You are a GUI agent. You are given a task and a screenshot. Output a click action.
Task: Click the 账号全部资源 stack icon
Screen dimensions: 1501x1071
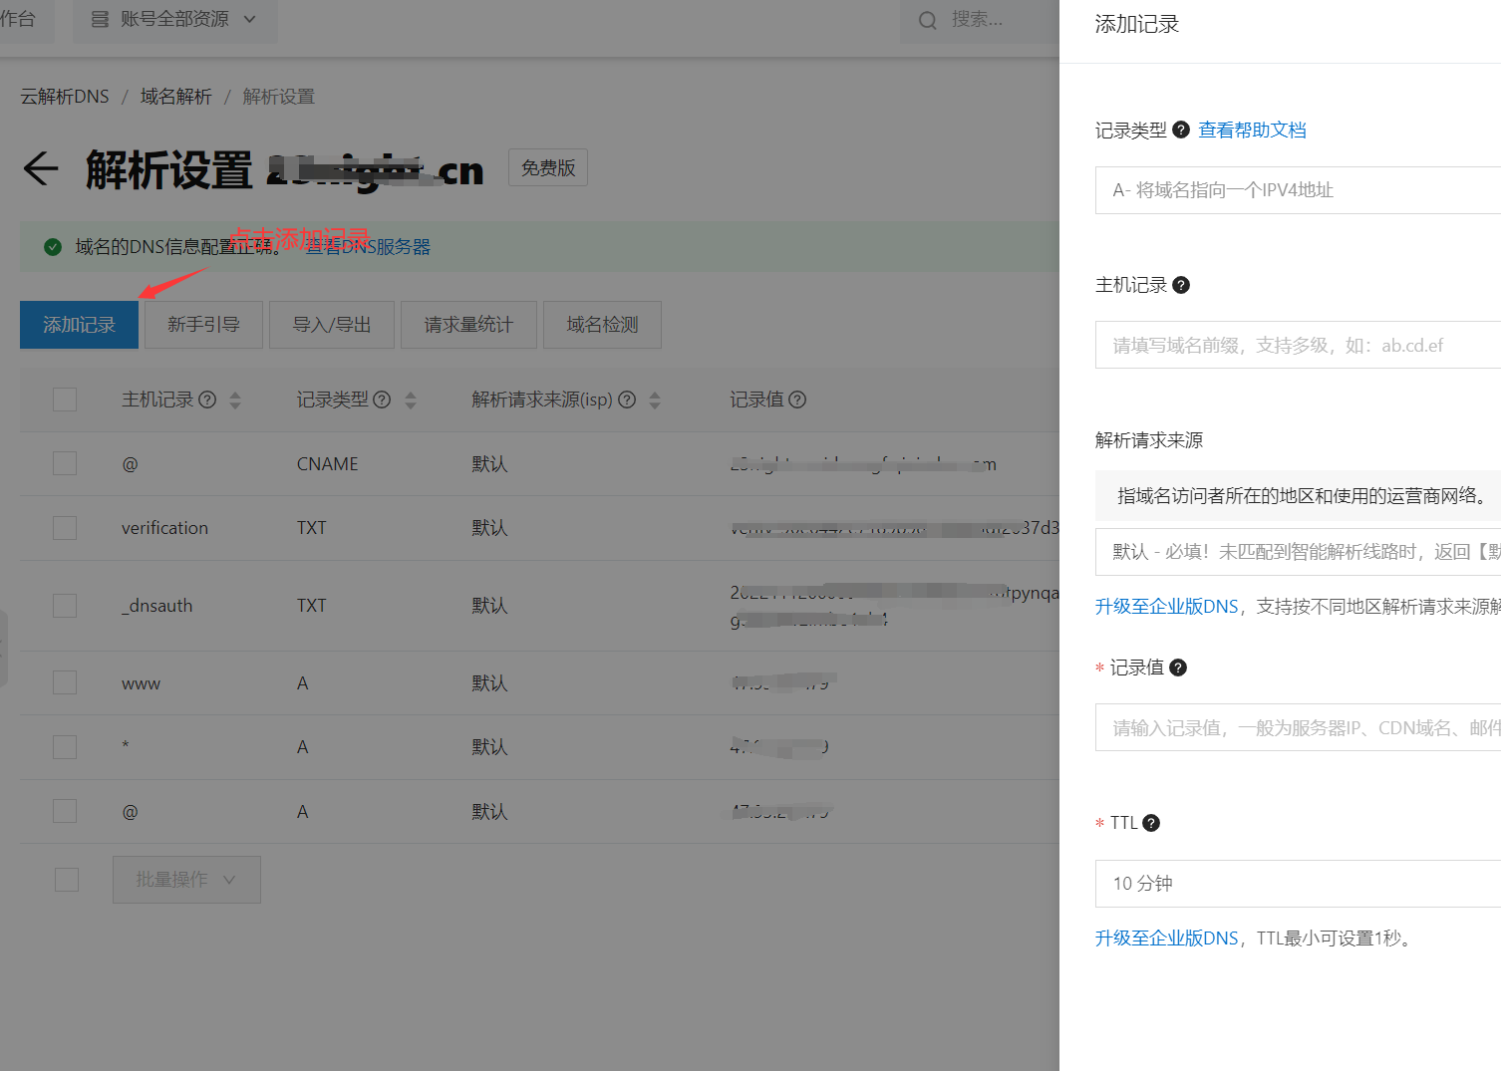100,19
